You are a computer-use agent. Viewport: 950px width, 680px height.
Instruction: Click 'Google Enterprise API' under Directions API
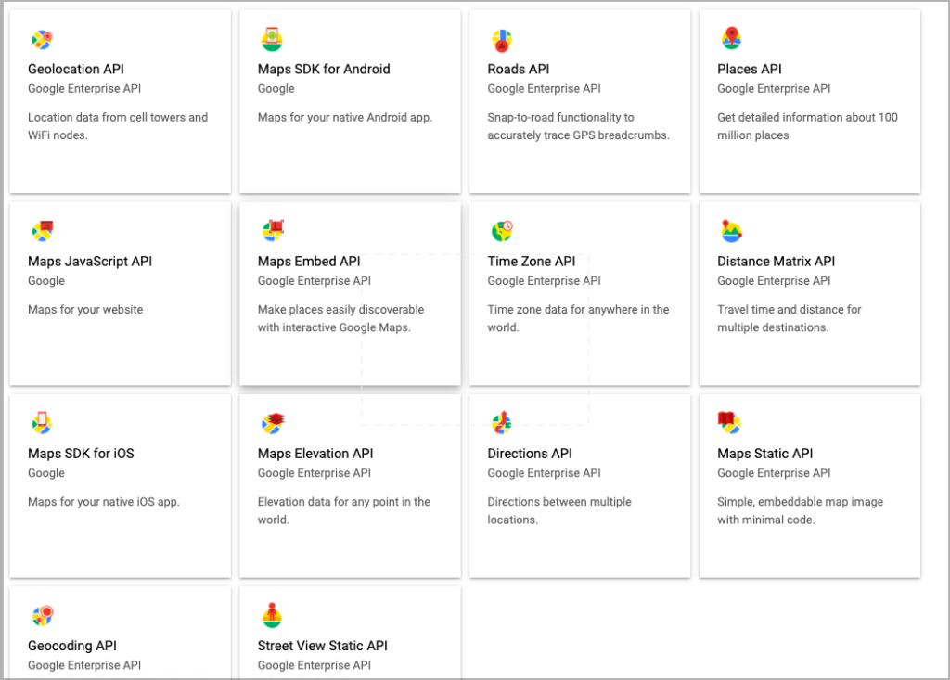tap(544, 473)
